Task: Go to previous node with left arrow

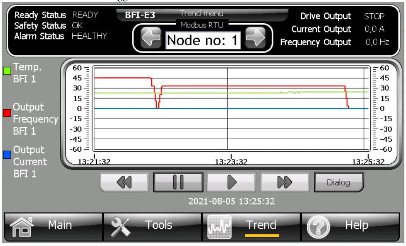Action: pos(151,38)
